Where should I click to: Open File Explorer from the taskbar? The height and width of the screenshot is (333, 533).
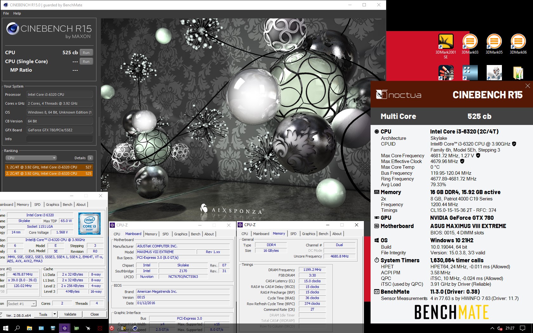click(x=29, y=328)
